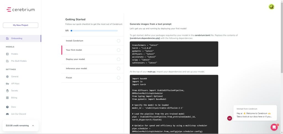Click the Billing icon
Screen dimensions: 283x134
tap(7, 98)
